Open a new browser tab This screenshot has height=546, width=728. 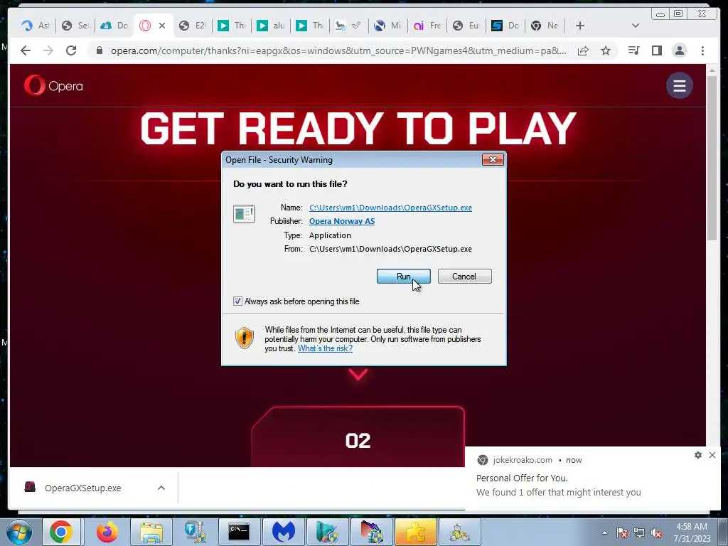coord(580,26)
